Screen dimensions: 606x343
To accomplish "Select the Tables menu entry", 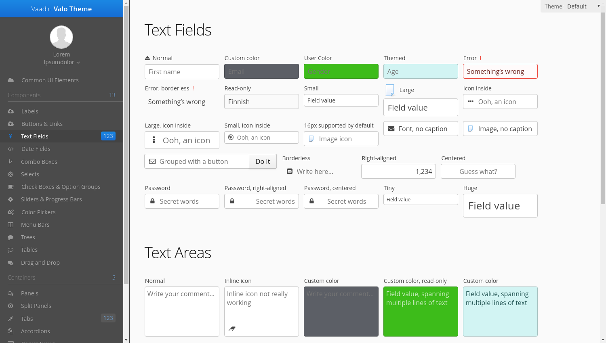I will click(61, 250).
